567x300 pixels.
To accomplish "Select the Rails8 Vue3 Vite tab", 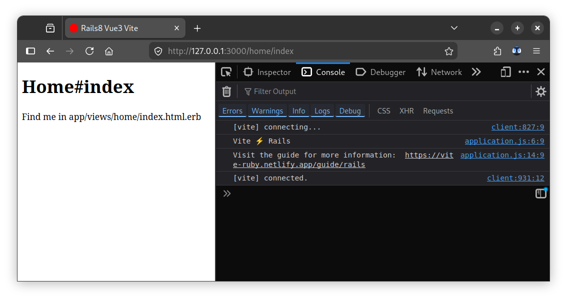I will (x=125, y=28).
